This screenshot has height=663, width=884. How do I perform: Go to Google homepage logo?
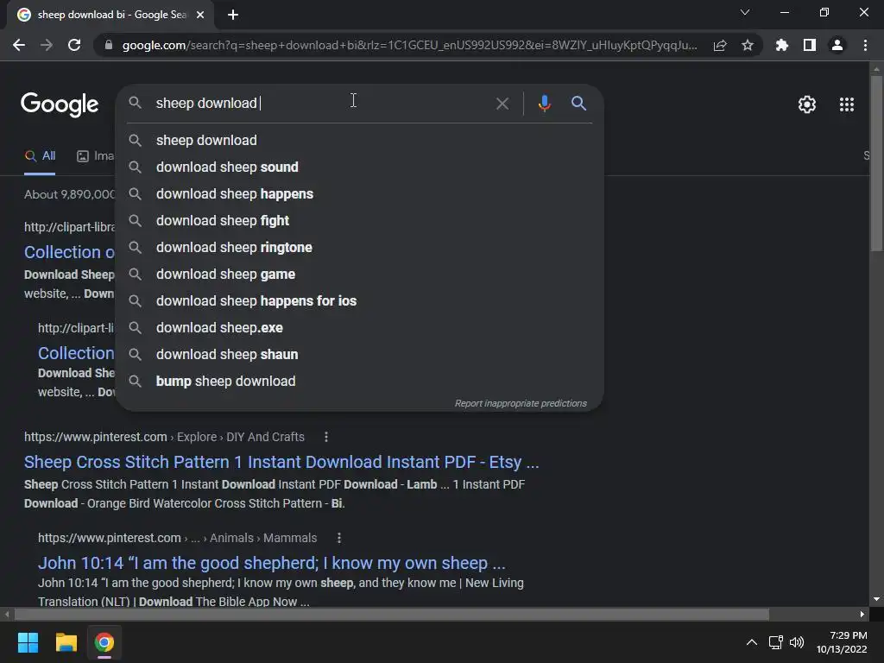tap(60, 104)
